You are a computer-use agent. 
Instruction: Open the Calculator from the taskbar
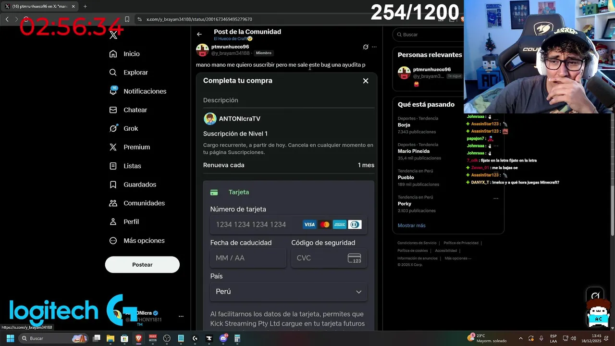tap(237, 338)
